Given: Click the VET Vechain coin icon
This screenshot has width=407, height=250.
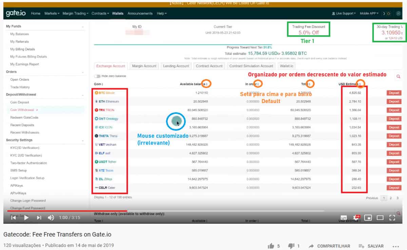Looking at the screenshot, I should click(x=96, y=144).
